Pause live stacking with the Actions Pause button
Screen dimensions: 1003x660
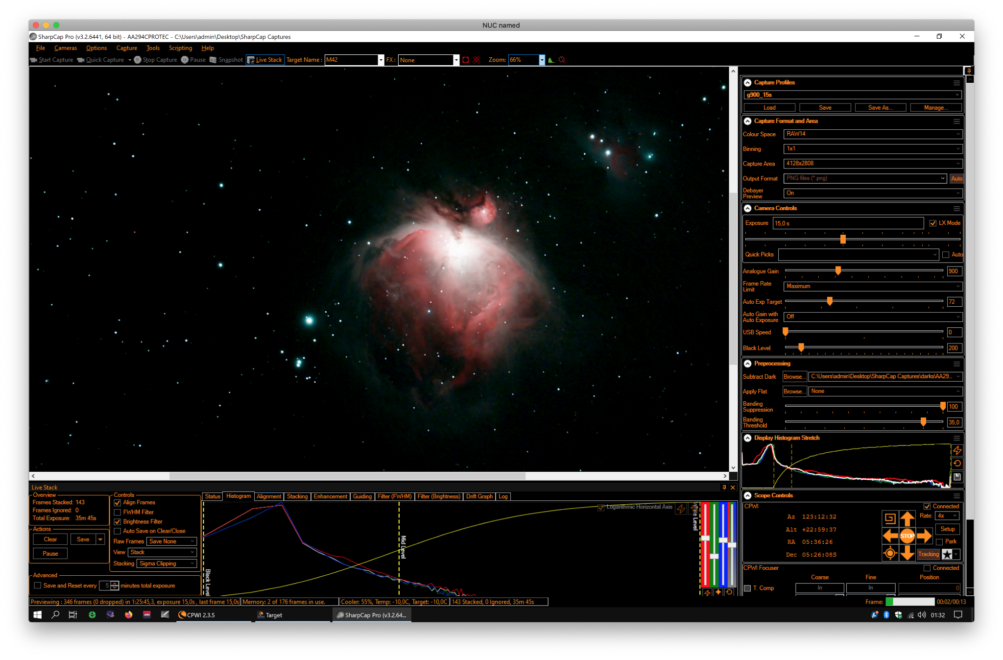coord(50,554)
